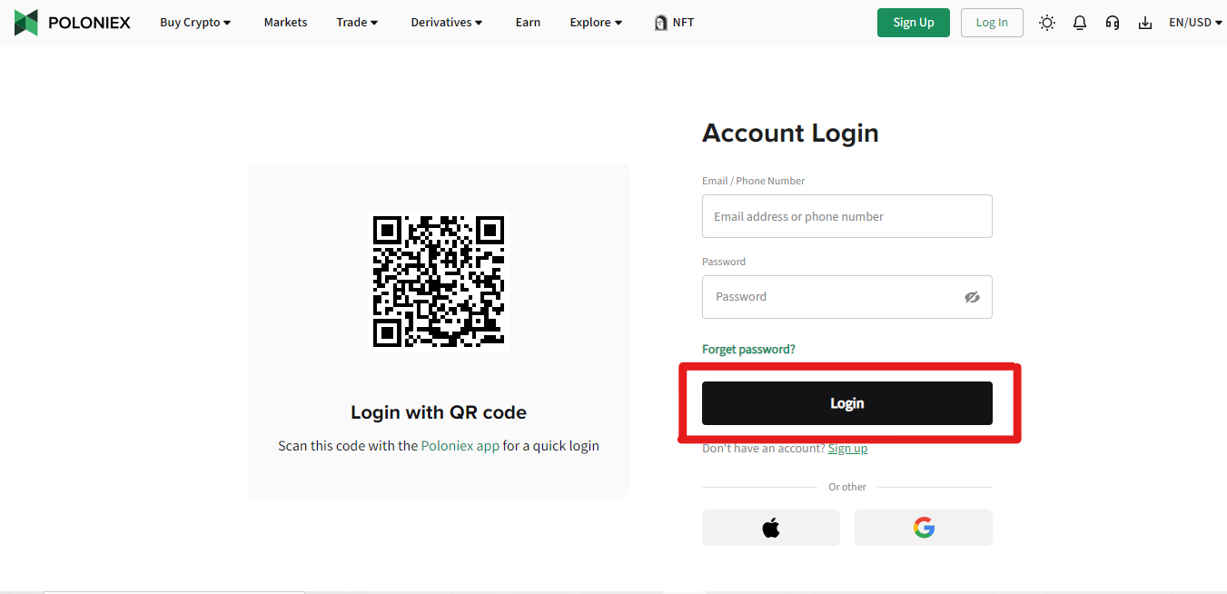Toggle light/dark theme sun icon
The width and height of the screenshot is (1227, 594).
tap(1047, 23)
